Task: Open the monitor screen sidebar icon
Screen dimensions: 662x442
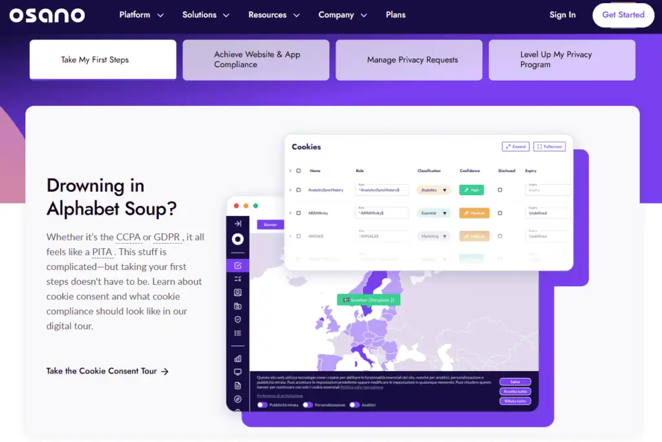Action: pyautogui.click(x=238, y=372)
